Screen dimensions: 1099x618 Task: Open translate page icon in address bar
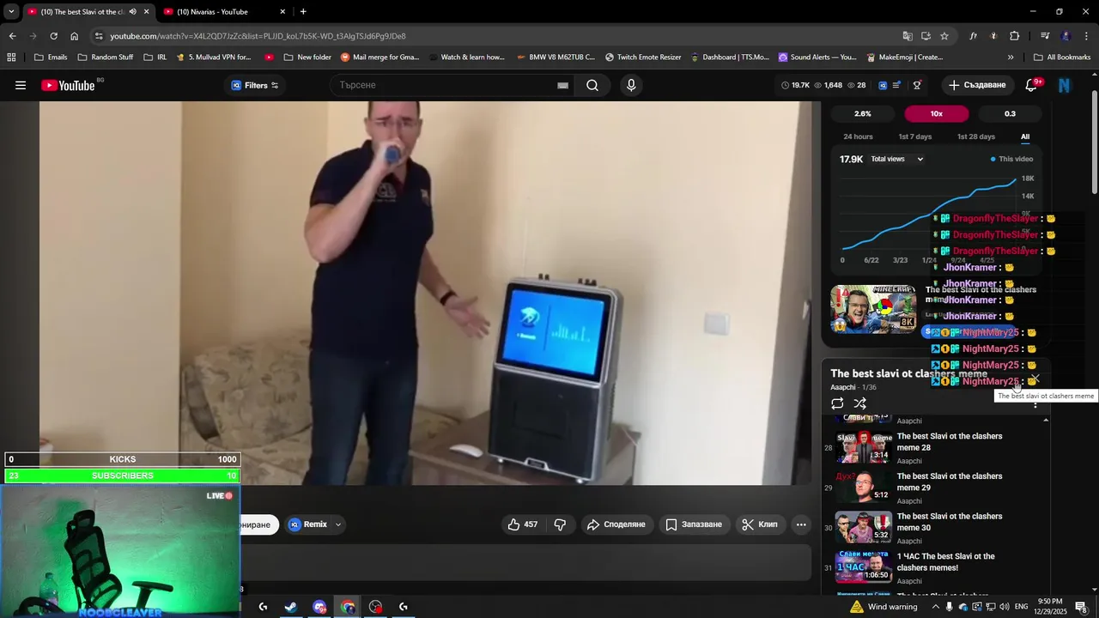point(908,36)
